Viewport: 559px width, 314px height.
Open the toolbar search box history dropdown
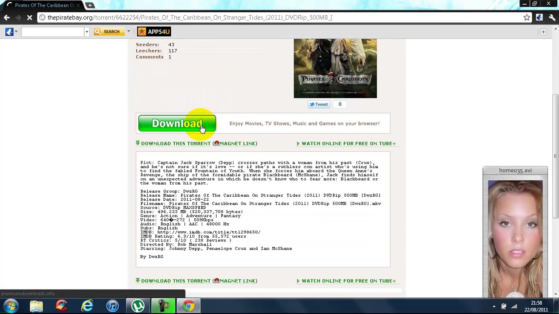[x=86, y=31]
